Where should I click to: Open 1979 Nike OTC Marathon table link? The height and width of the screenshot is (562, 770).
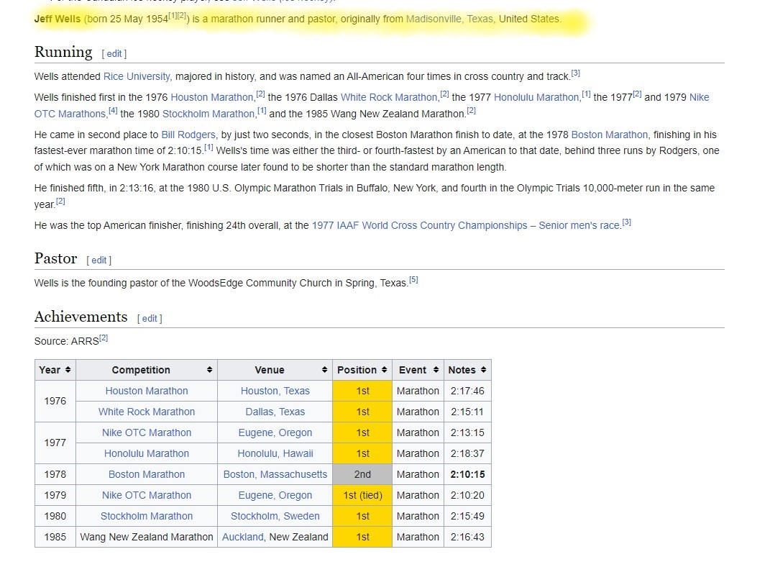click(147, 495)
